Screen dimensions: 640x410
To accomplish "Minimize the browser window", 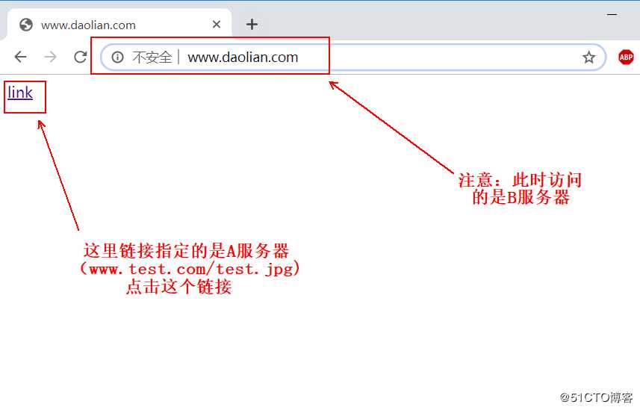I will coord(612,15).
